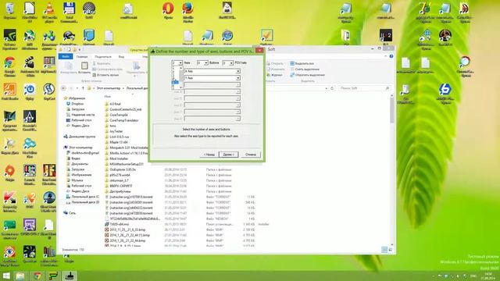This screenshot has height=281, width=500.
Task: Click Скопировать путь in the ribbon
Action: tap(108, 69)
